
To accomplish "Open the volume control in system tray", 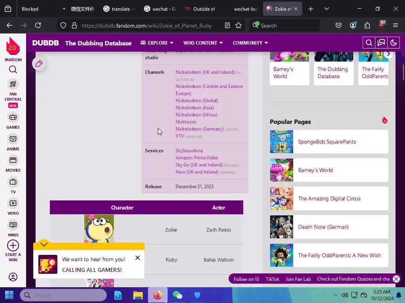I will (344, 295).
